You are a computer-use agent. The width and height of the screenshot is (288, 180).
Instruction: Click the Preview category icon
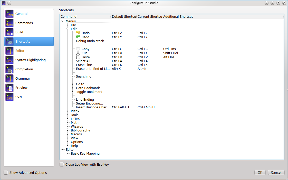click(x=9, y=88)
